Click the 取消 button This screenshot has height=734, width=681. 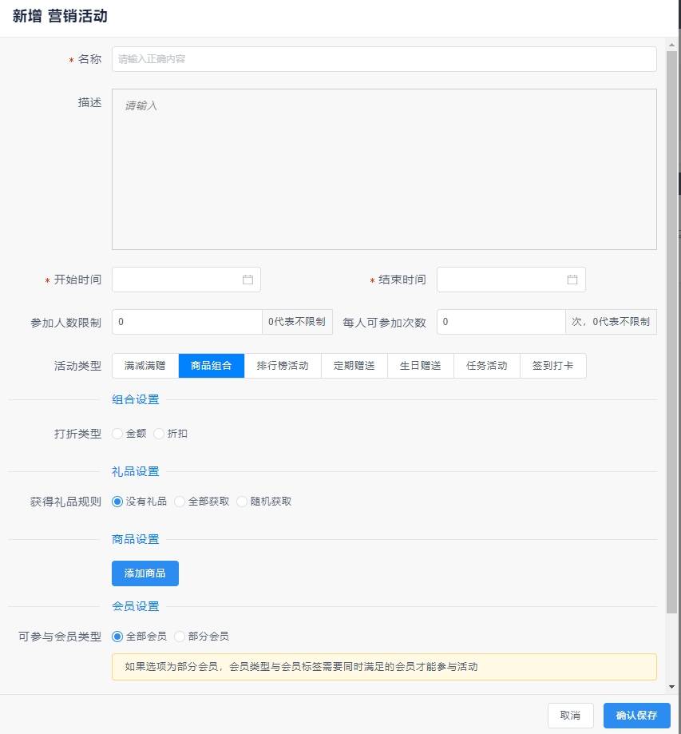point(570,716)
